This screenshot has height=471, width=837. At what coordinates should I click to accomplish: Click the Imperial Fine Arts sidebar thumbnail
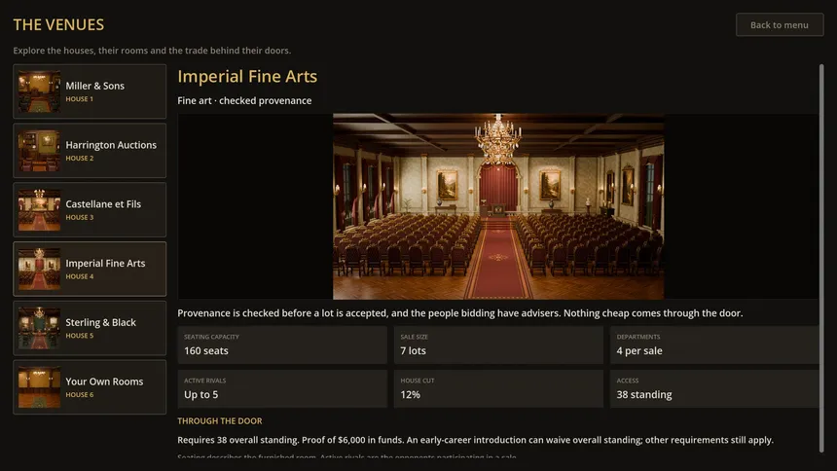[39, 270]
